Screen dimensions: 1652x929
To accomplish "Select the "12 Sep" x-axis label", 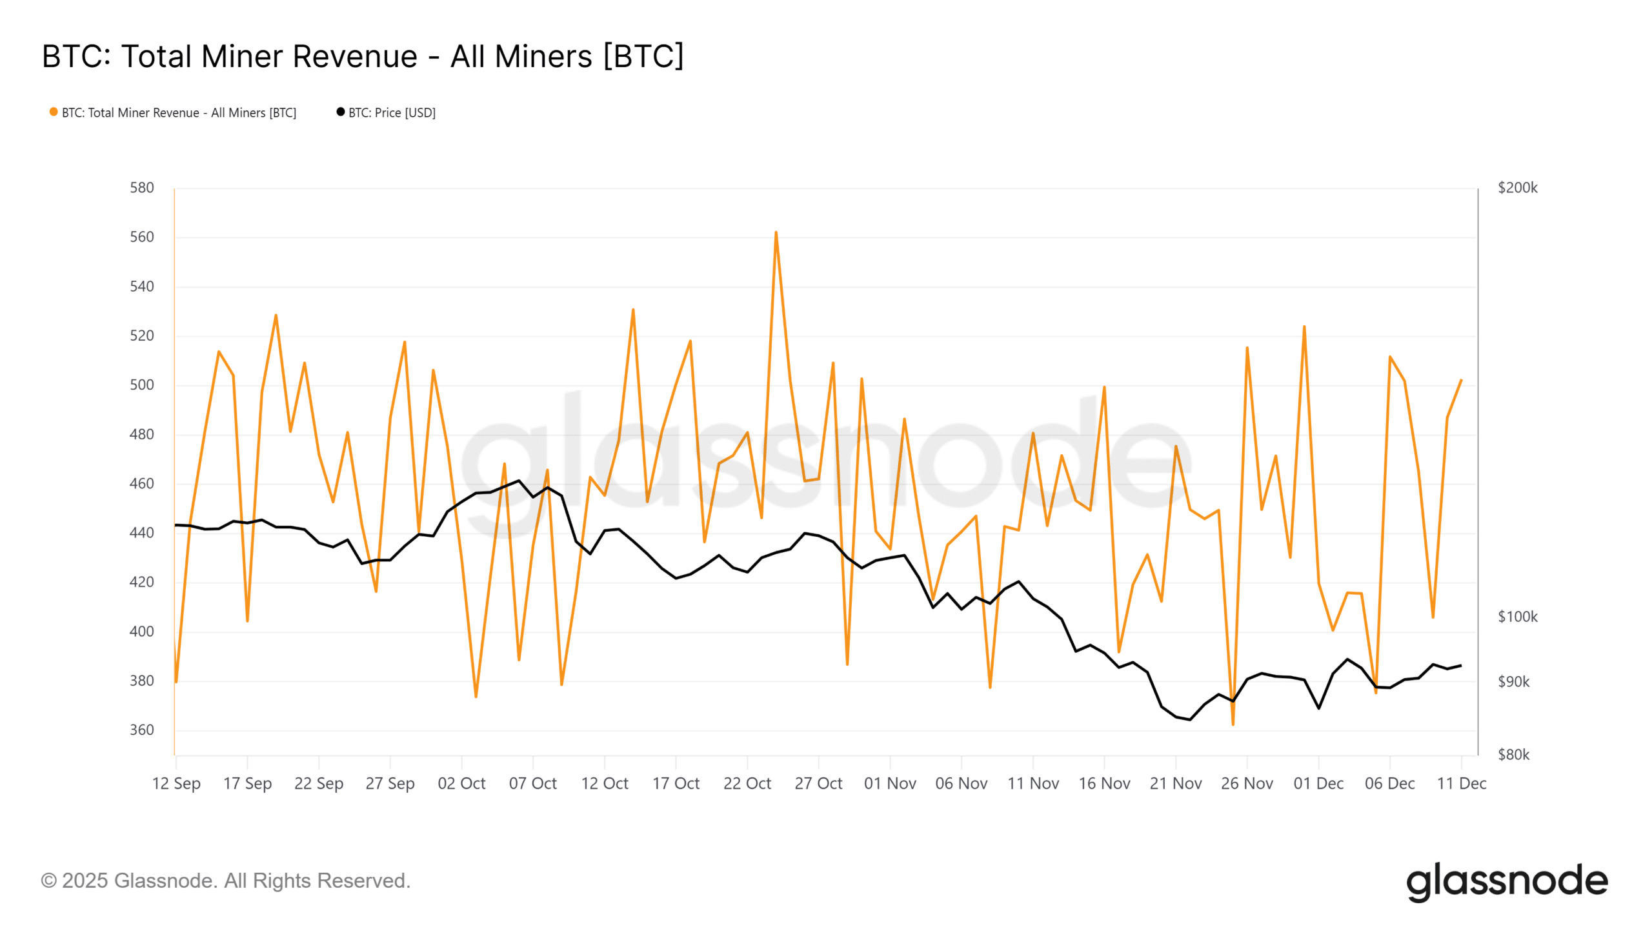I will [x=176, y=783].
